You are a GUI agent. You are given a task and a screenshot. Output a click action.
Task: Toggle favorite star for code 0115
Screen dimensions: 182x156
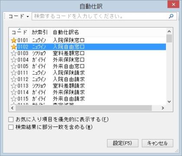pyautogui.click(x=14, y=99)
